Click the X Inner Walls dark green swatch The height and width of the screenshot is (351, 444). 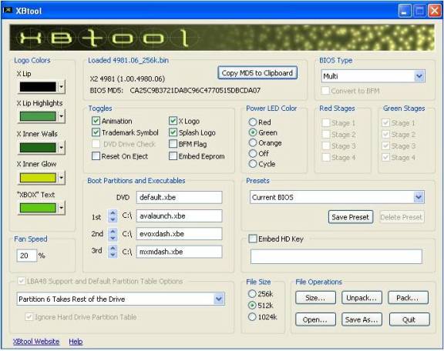pyautogui.click(x=38, y=147)
